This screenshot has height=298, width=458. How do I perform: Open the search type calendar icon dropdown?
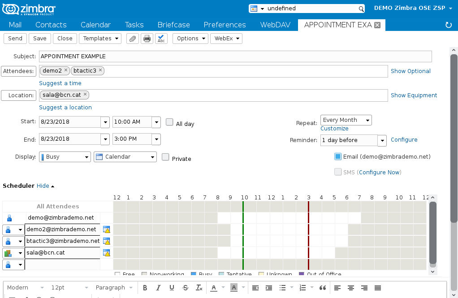[x=257, y=9]
